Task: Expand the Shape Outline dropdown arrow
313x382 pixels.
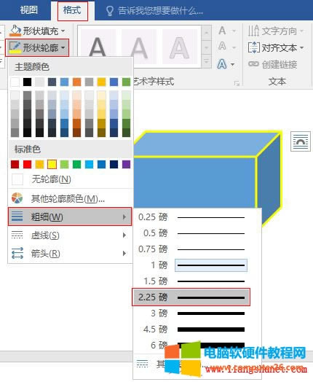Action: [63, 47]
